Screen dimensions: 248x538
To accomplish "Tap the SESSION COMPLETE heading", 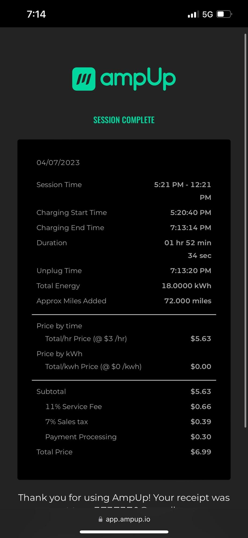I will (124, 120).
